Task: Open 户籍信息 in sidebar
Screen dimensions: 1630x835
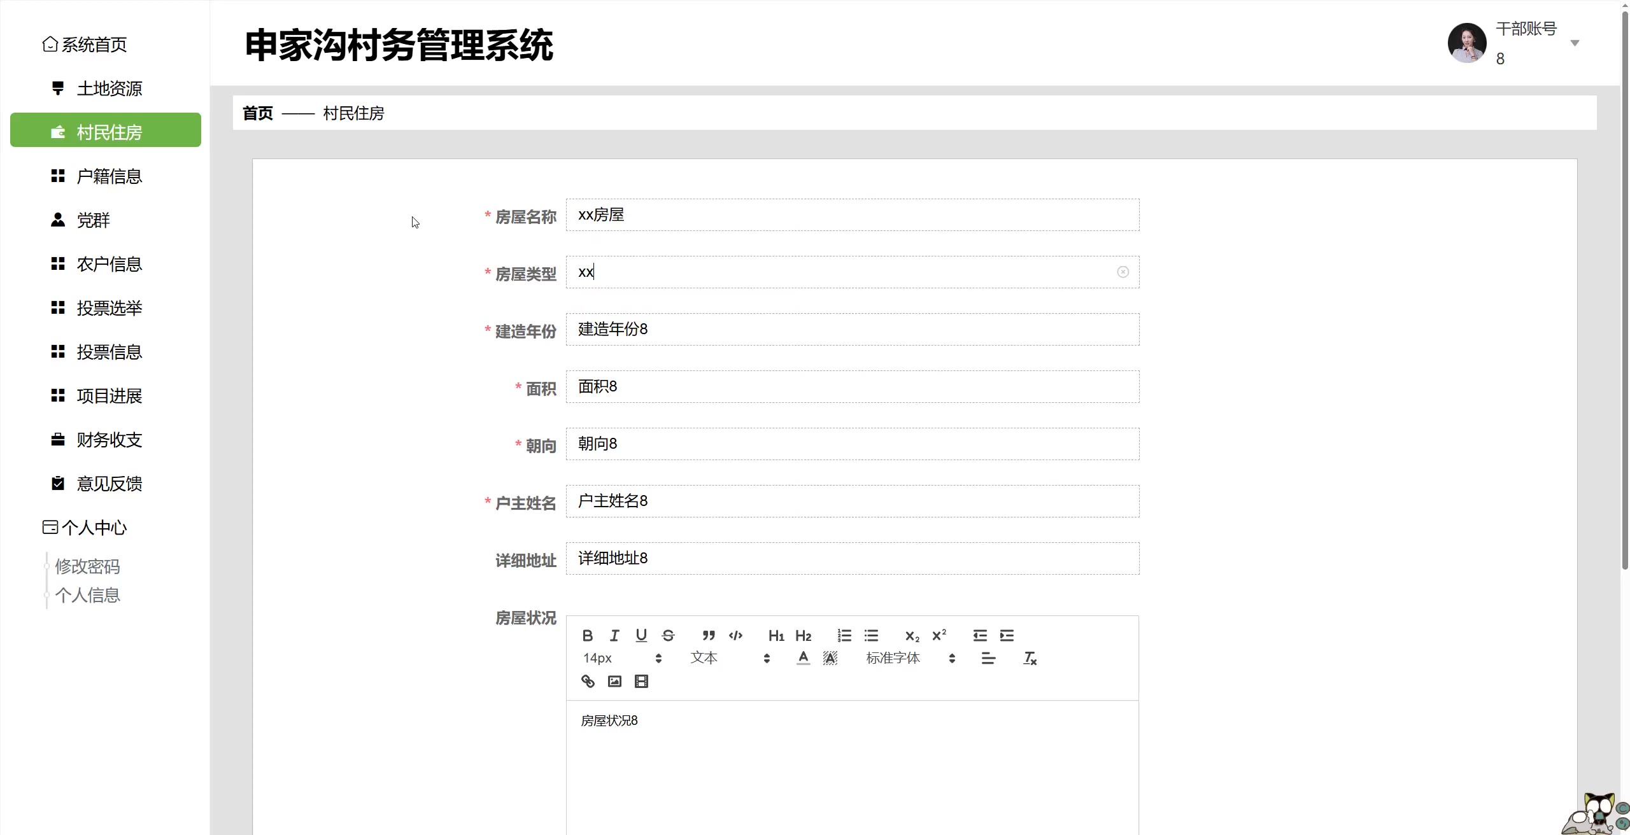Action: (x=109, y=176)
